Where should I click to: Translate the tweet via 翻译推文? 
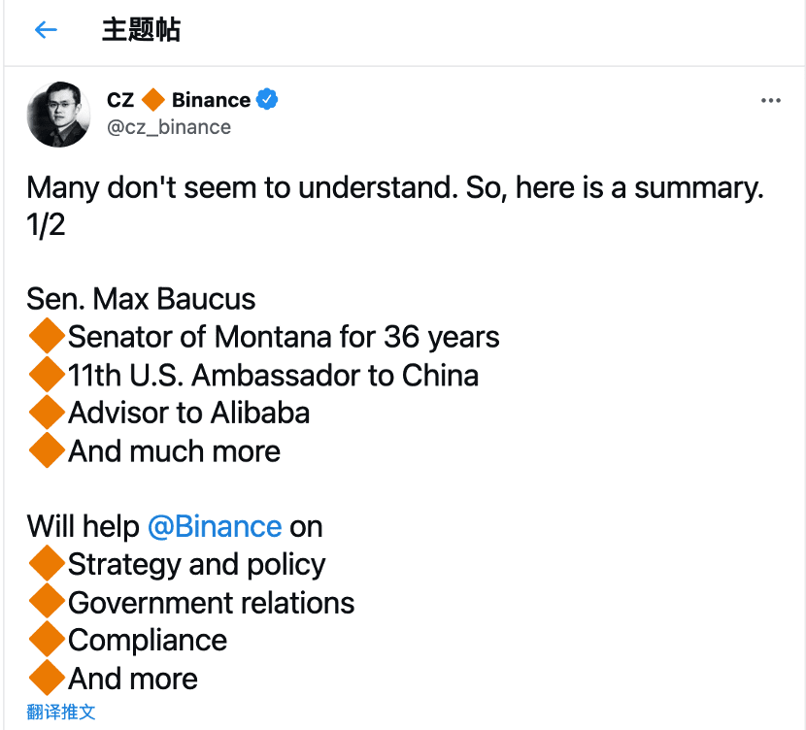point(61,712)
